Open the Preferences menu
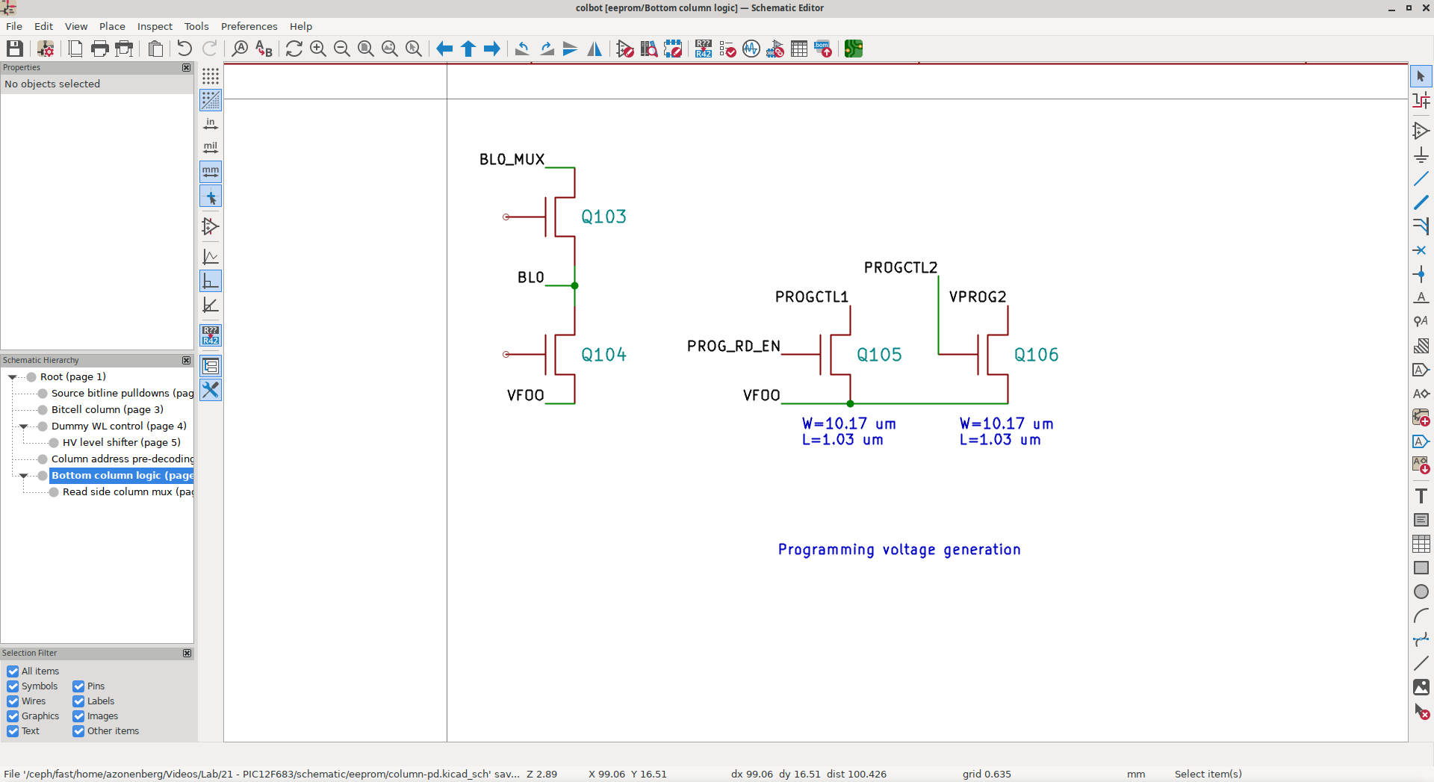 pyautogui.click(x=249, y=26)
